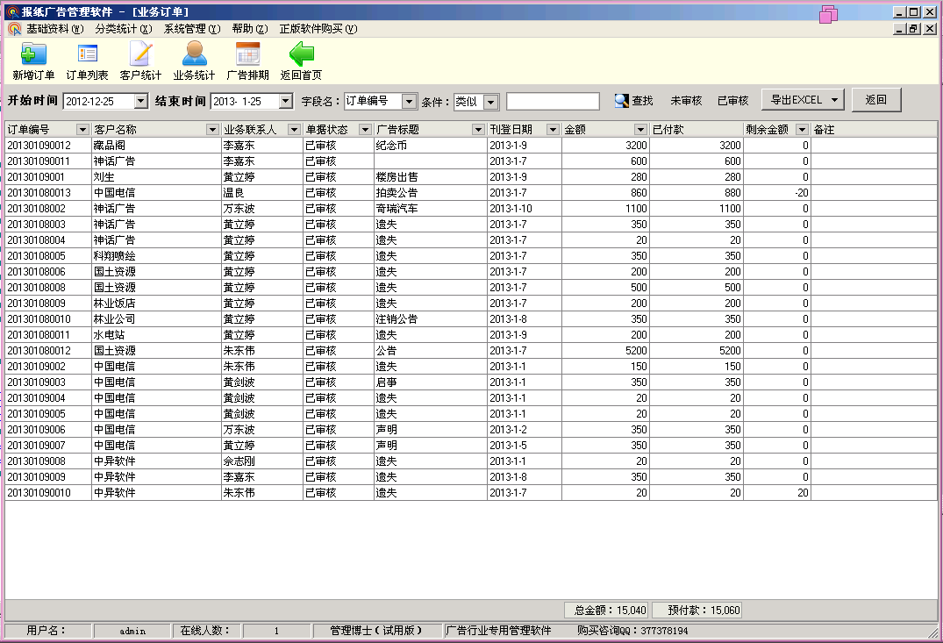The image size is (943, 643).
Task: Expand the 结束时间 end date dropdown
Action: click(x=285, y=102)
